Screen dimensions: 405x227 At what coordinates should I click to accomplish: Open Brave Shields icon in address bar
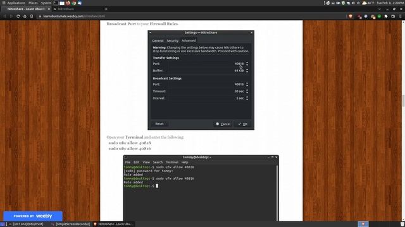[x=351, y=16]
